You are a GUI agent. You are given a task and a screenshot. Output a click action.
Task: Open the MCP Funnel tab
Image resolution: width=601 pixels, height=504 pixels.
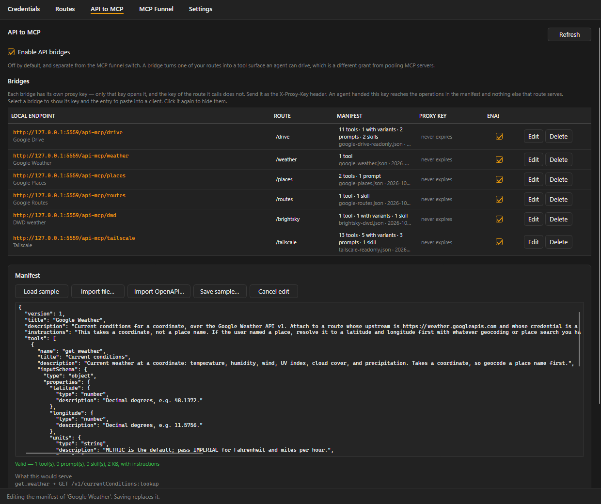pos(156,9)
